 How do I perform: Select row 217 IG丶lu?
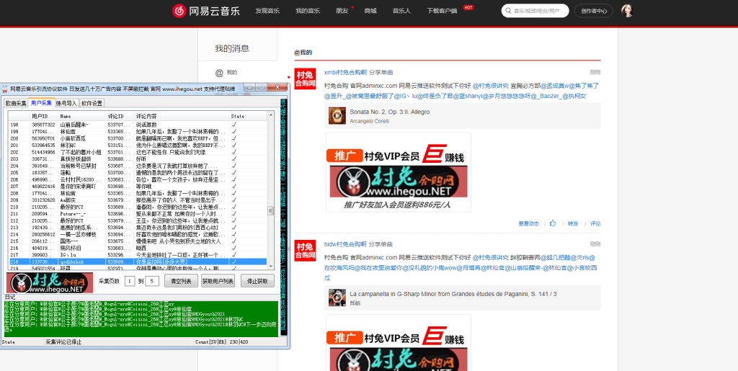[x=138, y=255]
